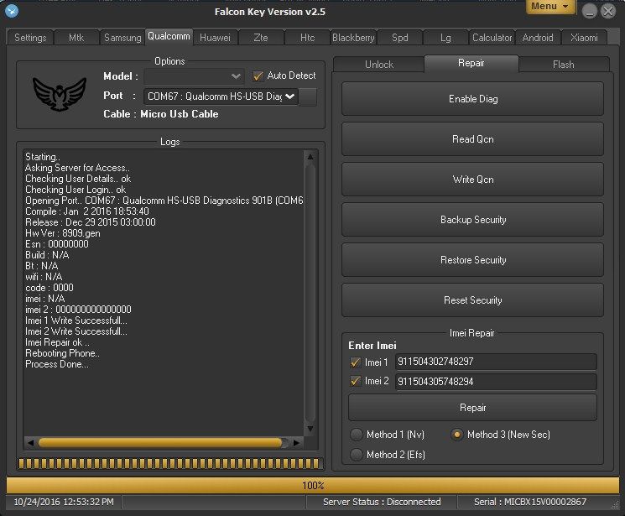Switch to the Samsung tab
Image resolution: width=625 pixels, height=516 pixels.
pos(122,38)
